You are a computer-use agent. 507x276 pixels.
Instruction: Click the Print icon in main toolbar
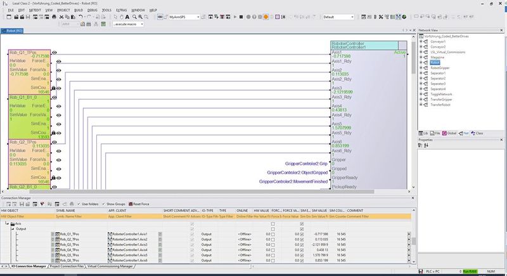pos(54,17)
